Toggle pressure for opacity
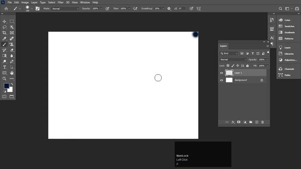301x169 pixels. [107, 8]
